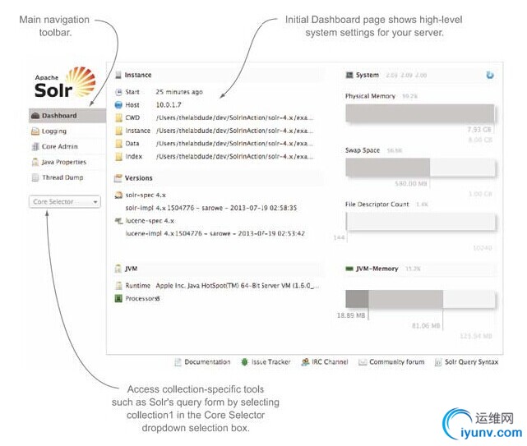Click the Instance section server icon

click(118, 75)
